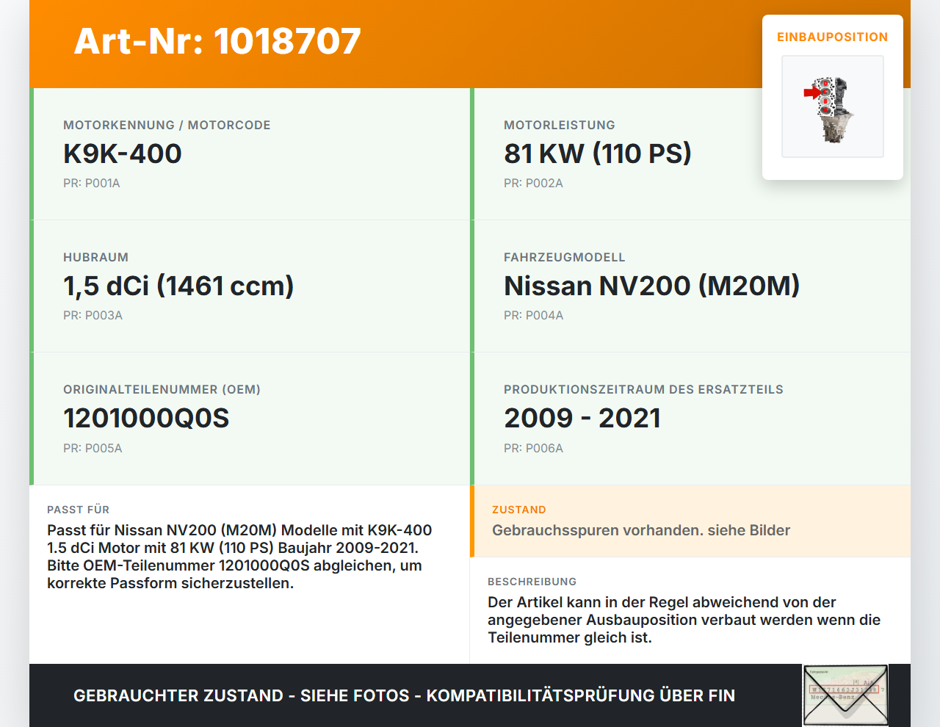Click PR: P005A reference text
Screen dimensions: 940x727
point(93,448)
